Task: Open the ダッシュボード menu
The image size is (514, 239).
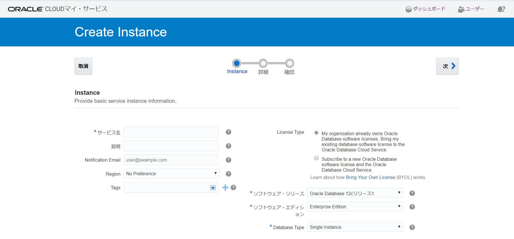Action: (x=425, y=9)
